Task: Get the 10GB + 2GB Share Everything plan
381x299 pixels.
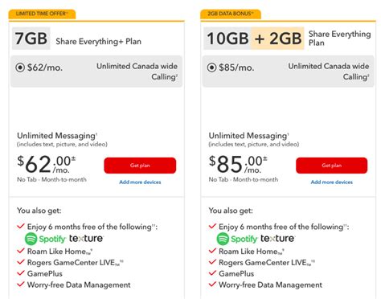Action: (x=332, y=166)
